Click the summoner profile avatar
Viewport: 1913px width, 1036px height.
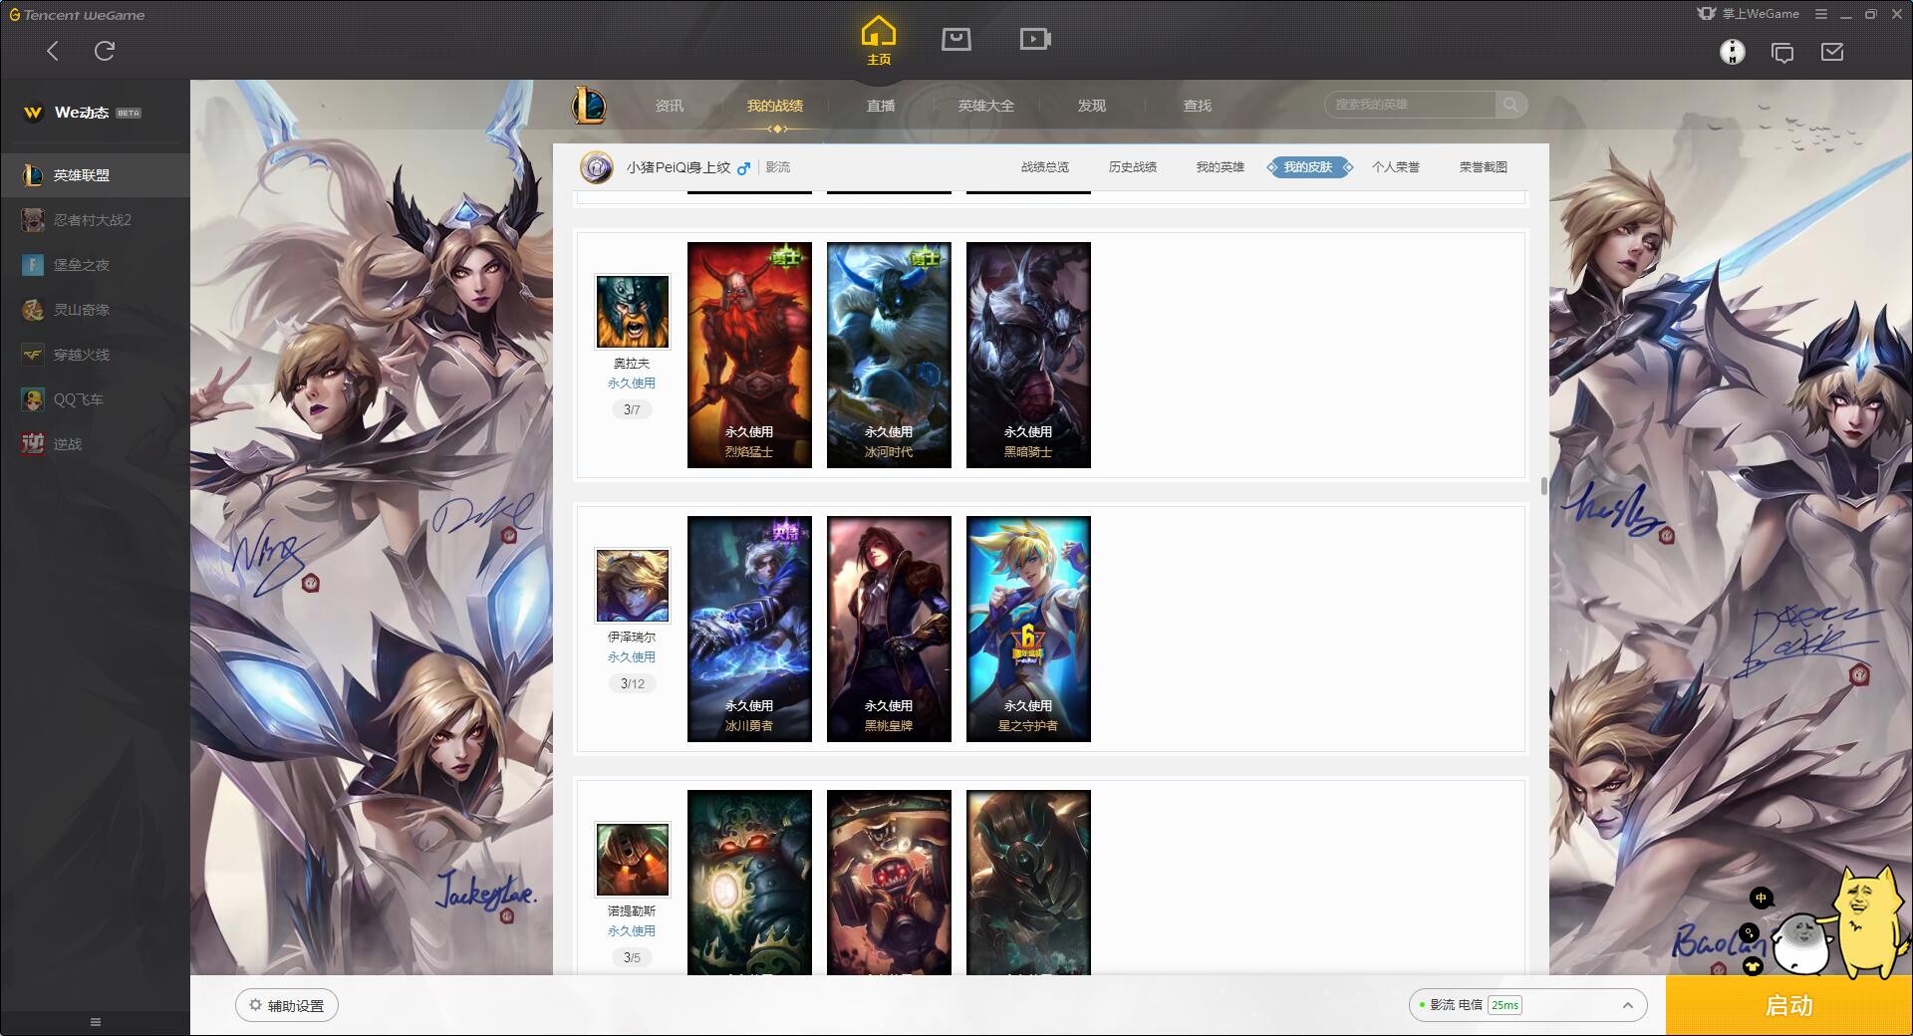point(597,167)
